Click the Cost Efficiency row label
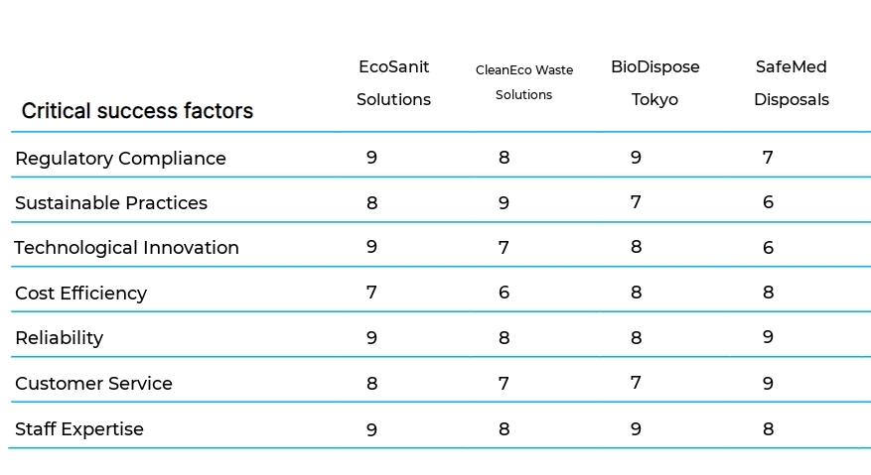Image resolution: width=871 pixels, height=475 pixels. 80,294
